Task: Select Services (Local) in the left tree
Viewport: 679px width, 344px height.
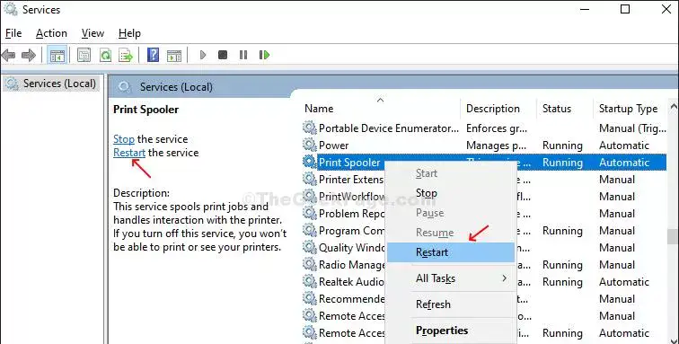Action: click(52, 84)
